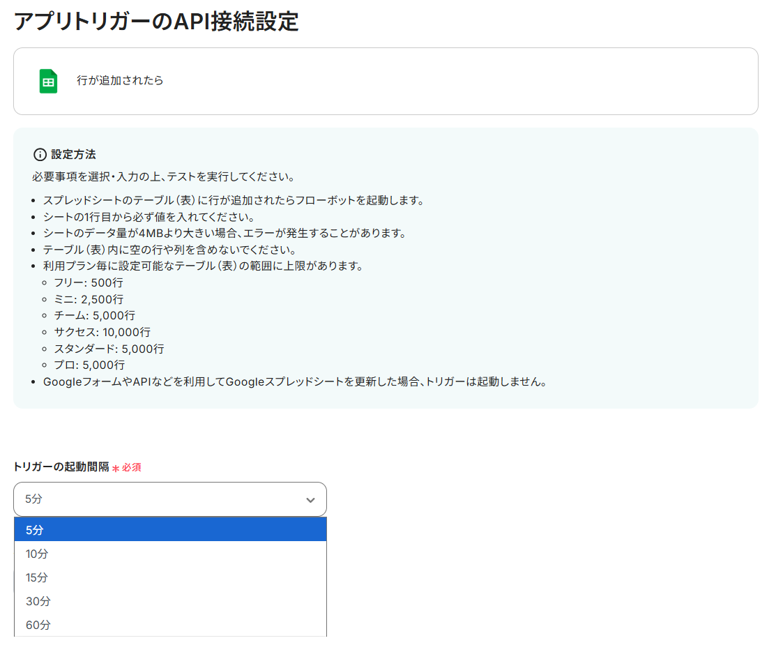Viewport: 776px width, 652px height.
Task: Click the line ミニ: 2,500行
Action: [89, 300]
